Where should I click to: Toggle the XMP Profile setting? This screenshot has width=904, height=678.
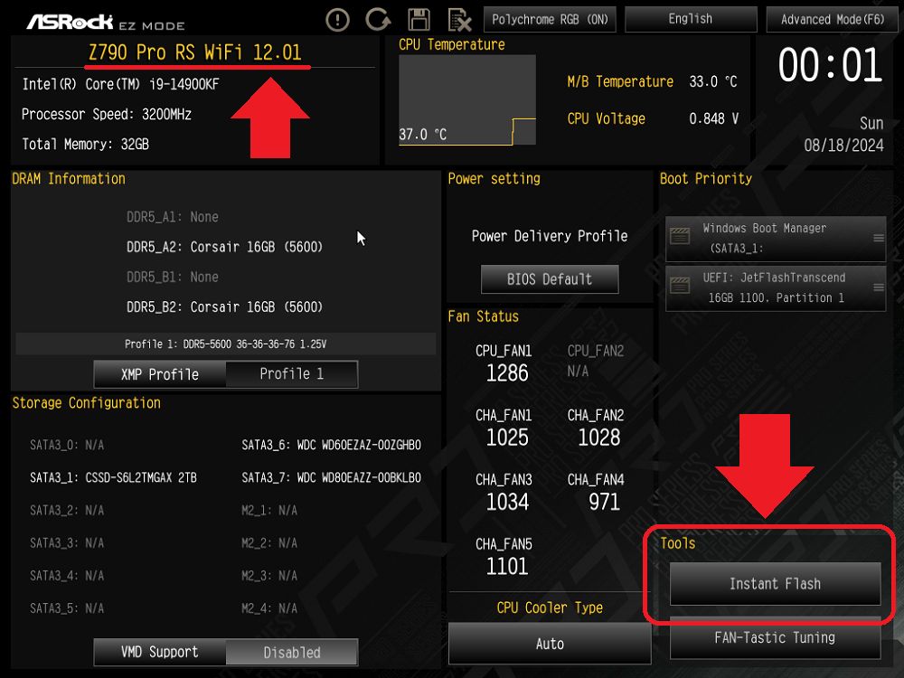(x=225, y=374)
